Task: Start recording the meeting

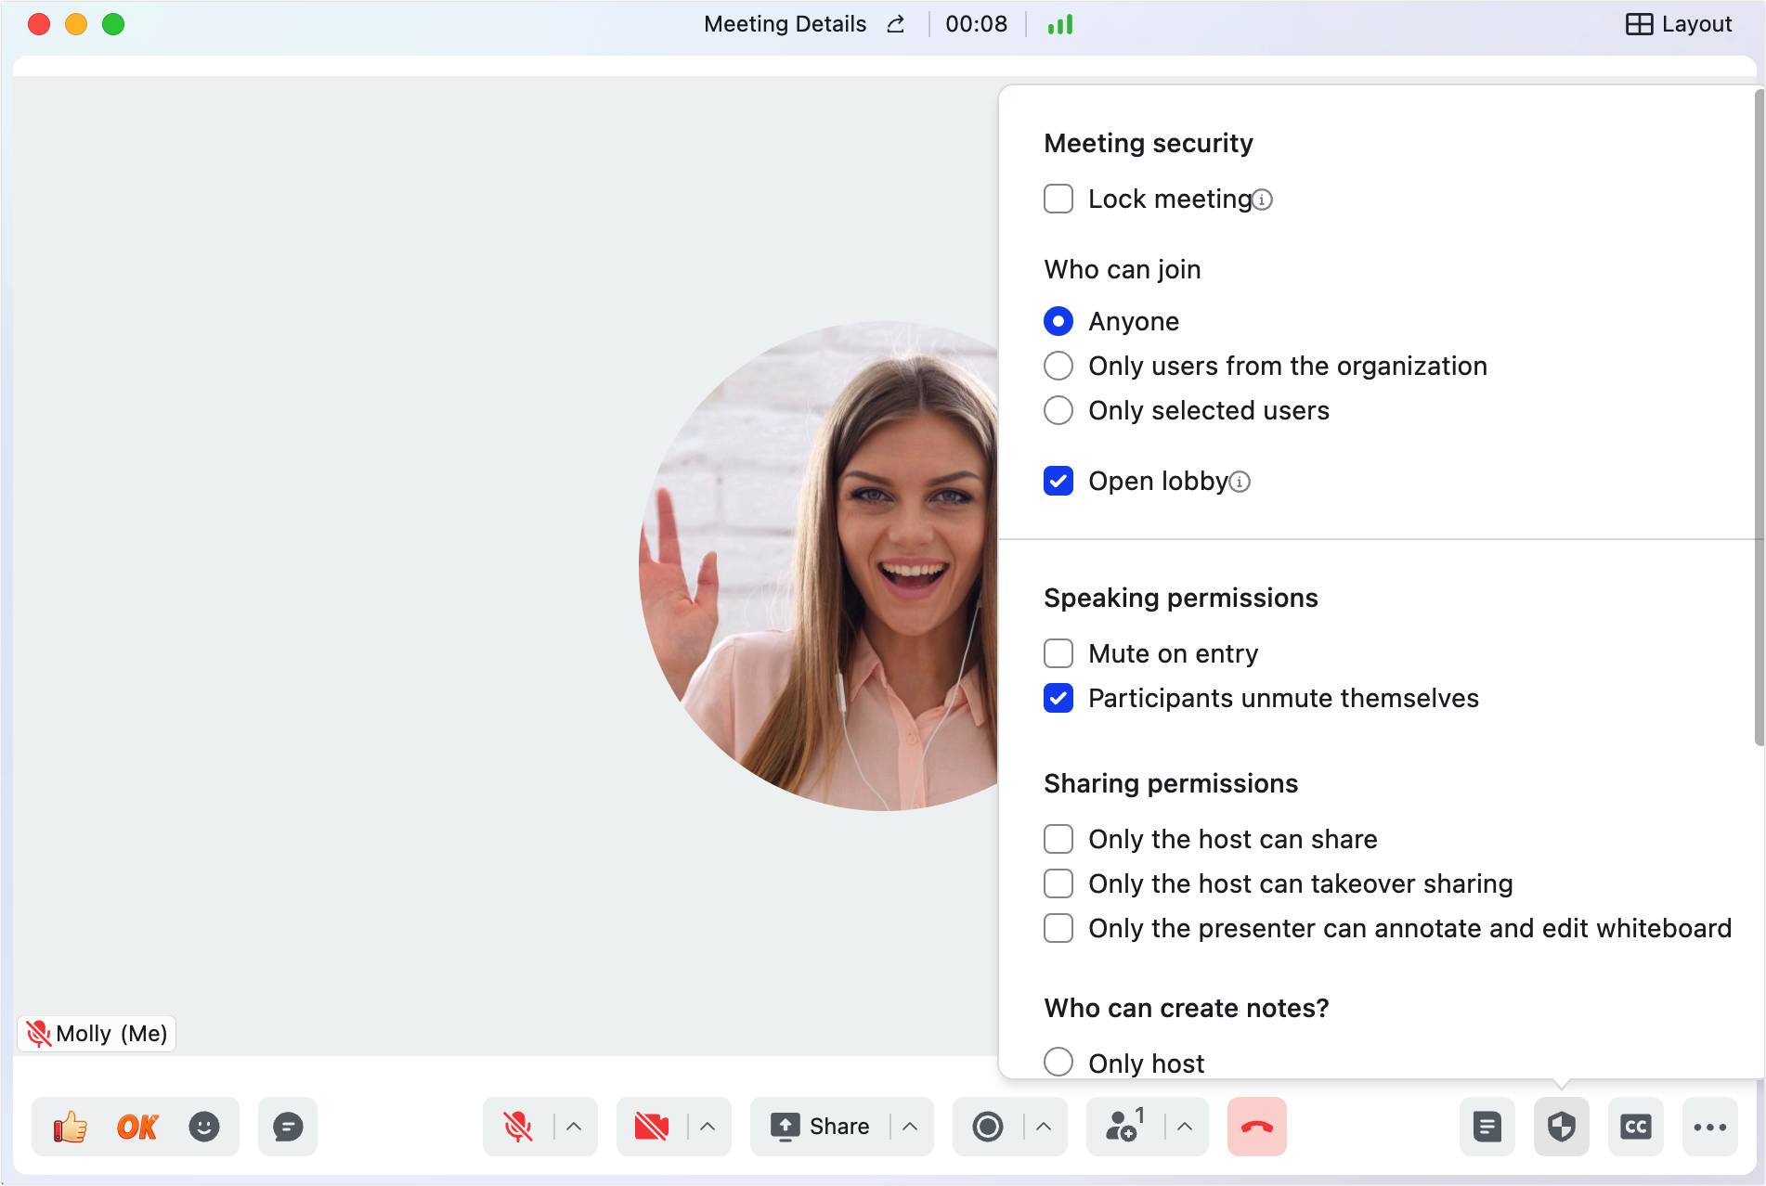Action: [988, 1127]
